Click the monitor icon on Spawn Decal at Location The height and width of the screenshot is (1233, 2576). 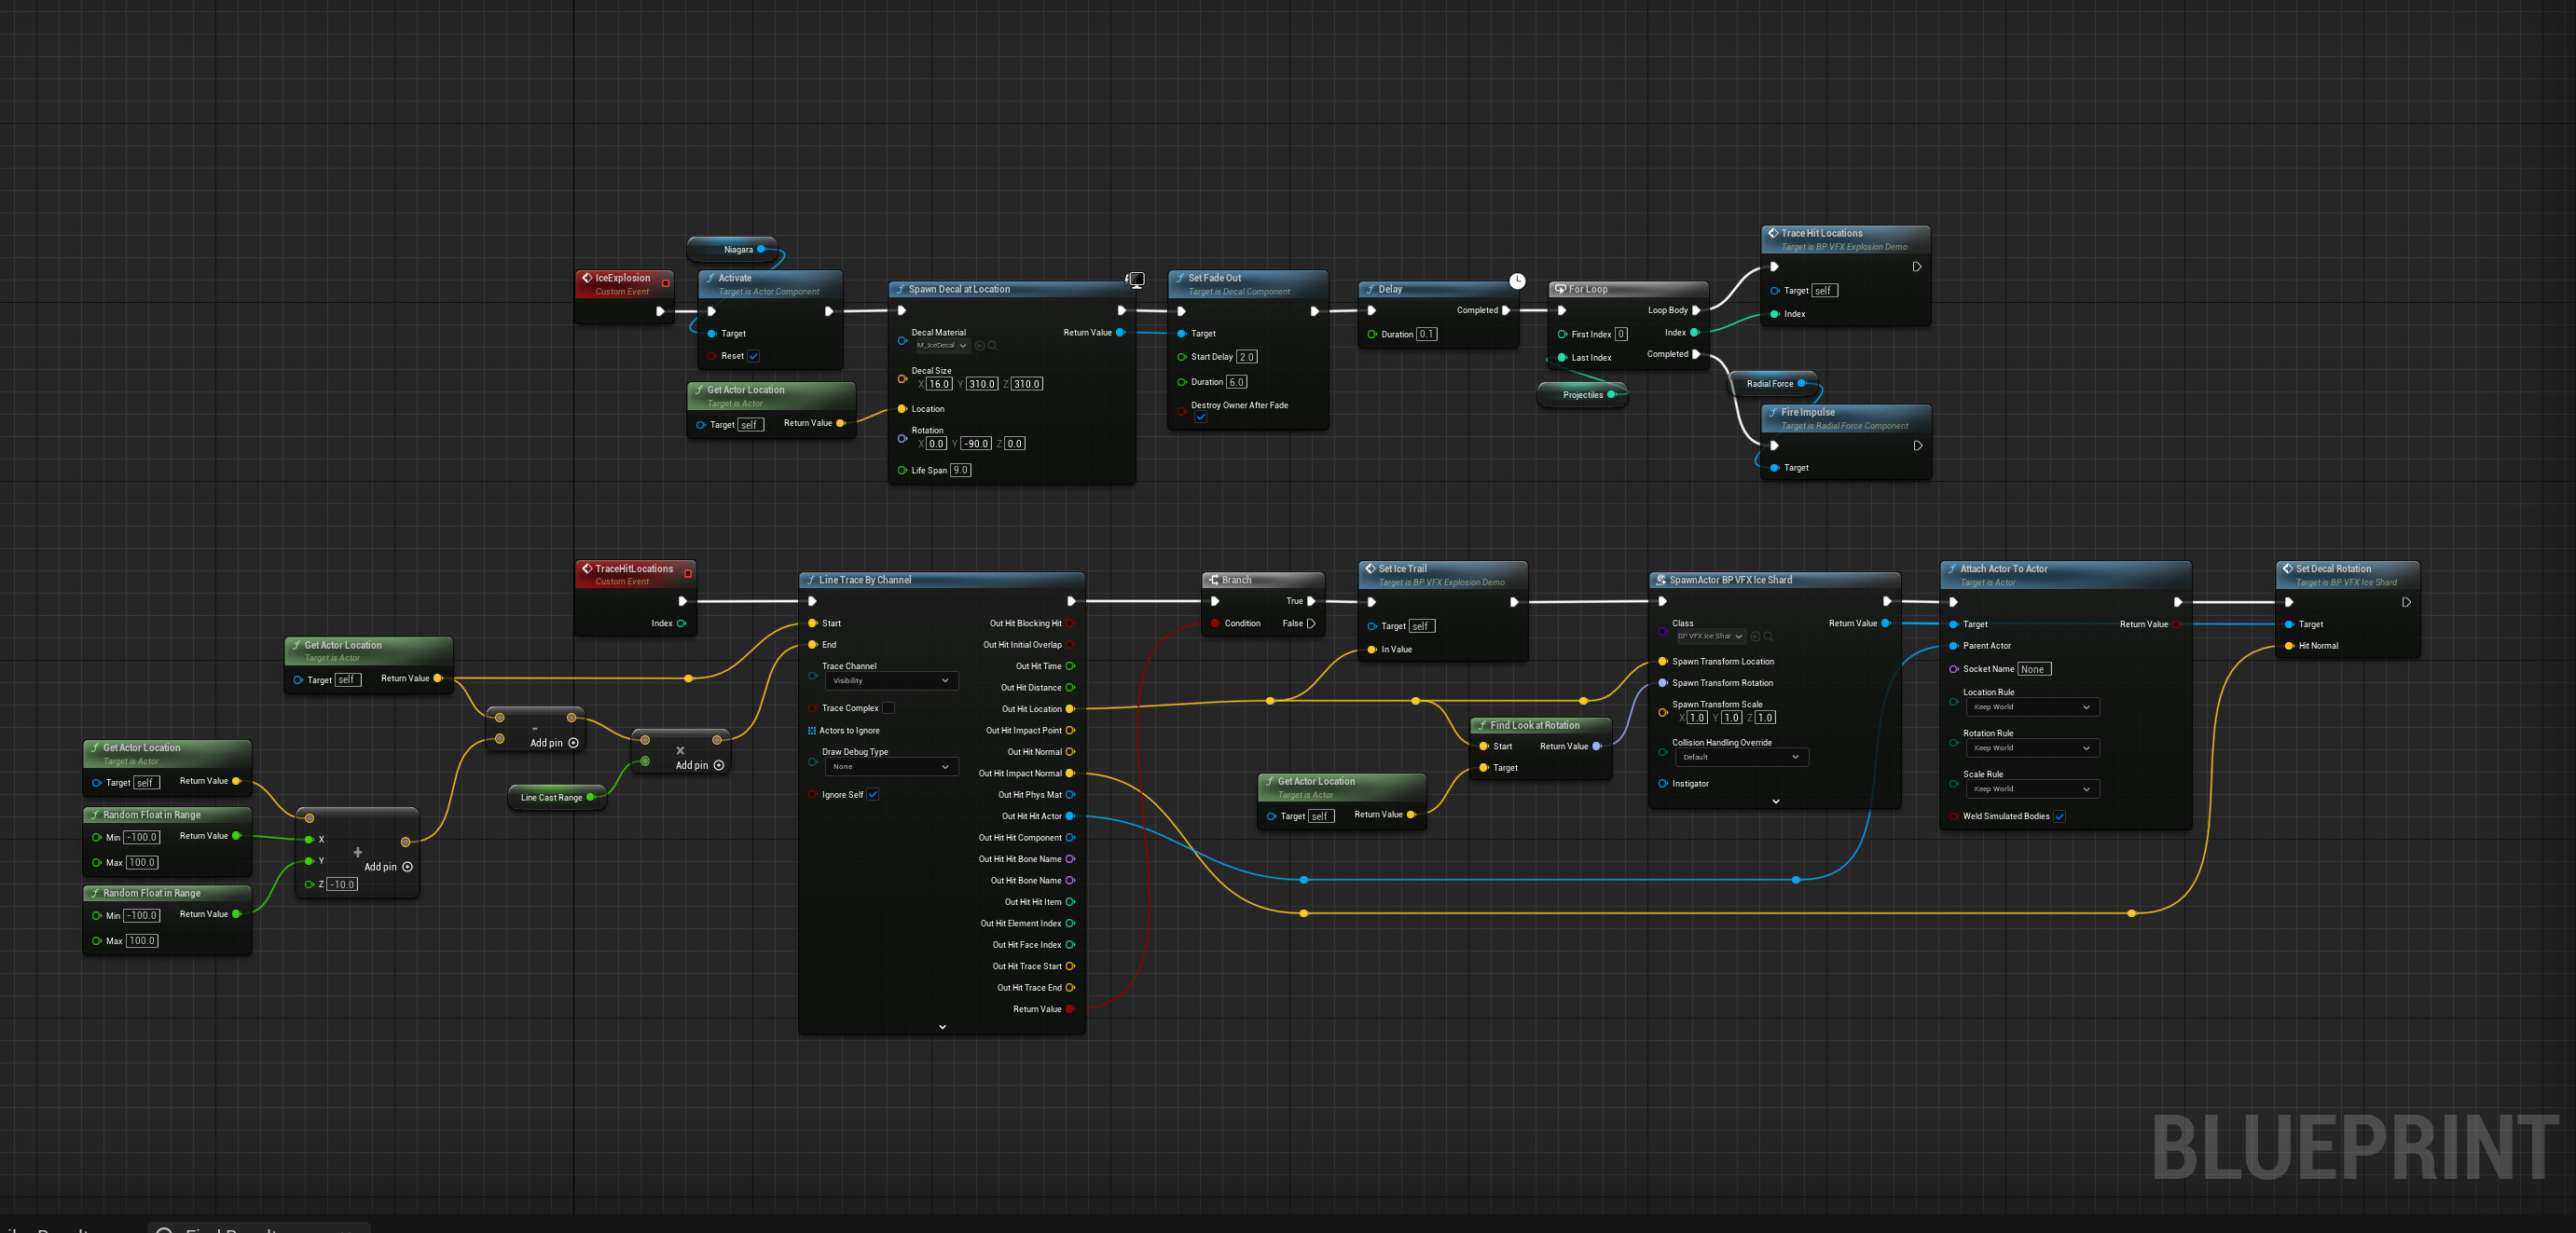[x=1136, y=280]
